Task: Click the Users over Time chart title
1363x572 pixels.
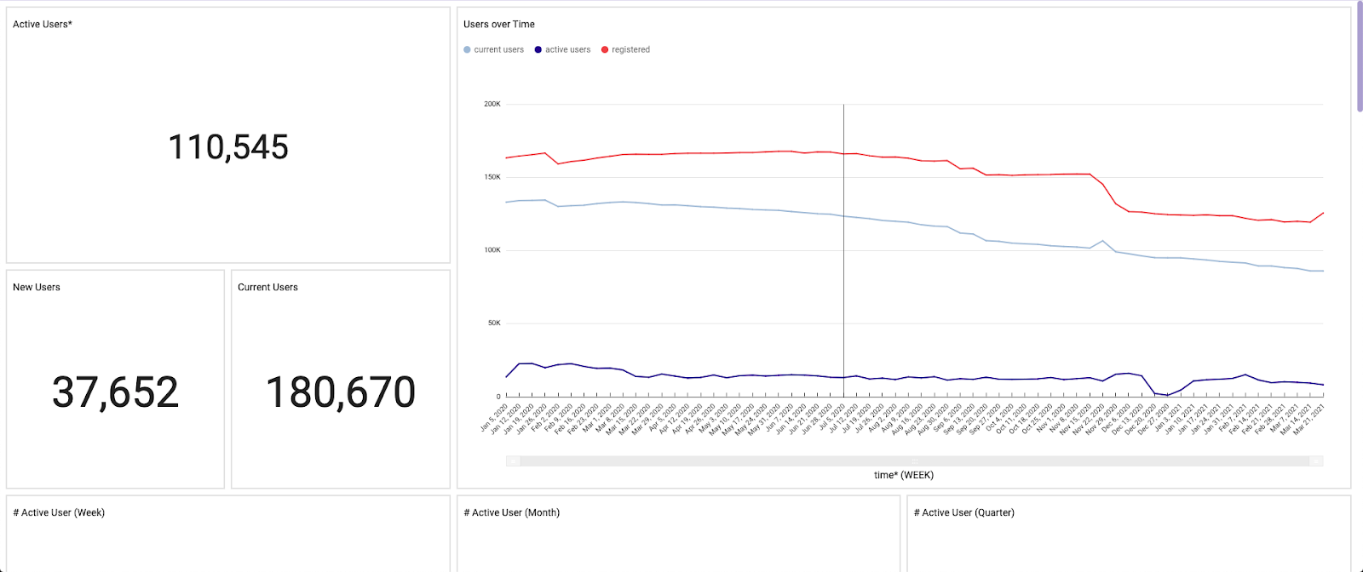Action: point(499,25)
